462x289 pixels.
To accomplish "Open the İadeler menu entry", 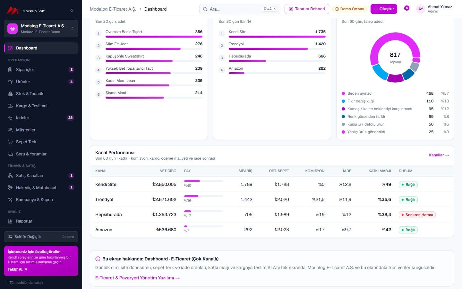I will coord(41,118).
